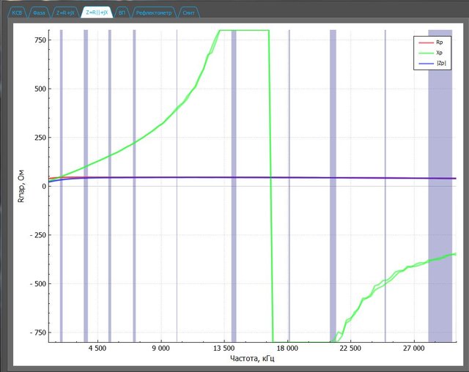Click the -250 value on the y-axis
Image resolution: width=469 pixels, height=372 pixels.
[x=35, y=235]
